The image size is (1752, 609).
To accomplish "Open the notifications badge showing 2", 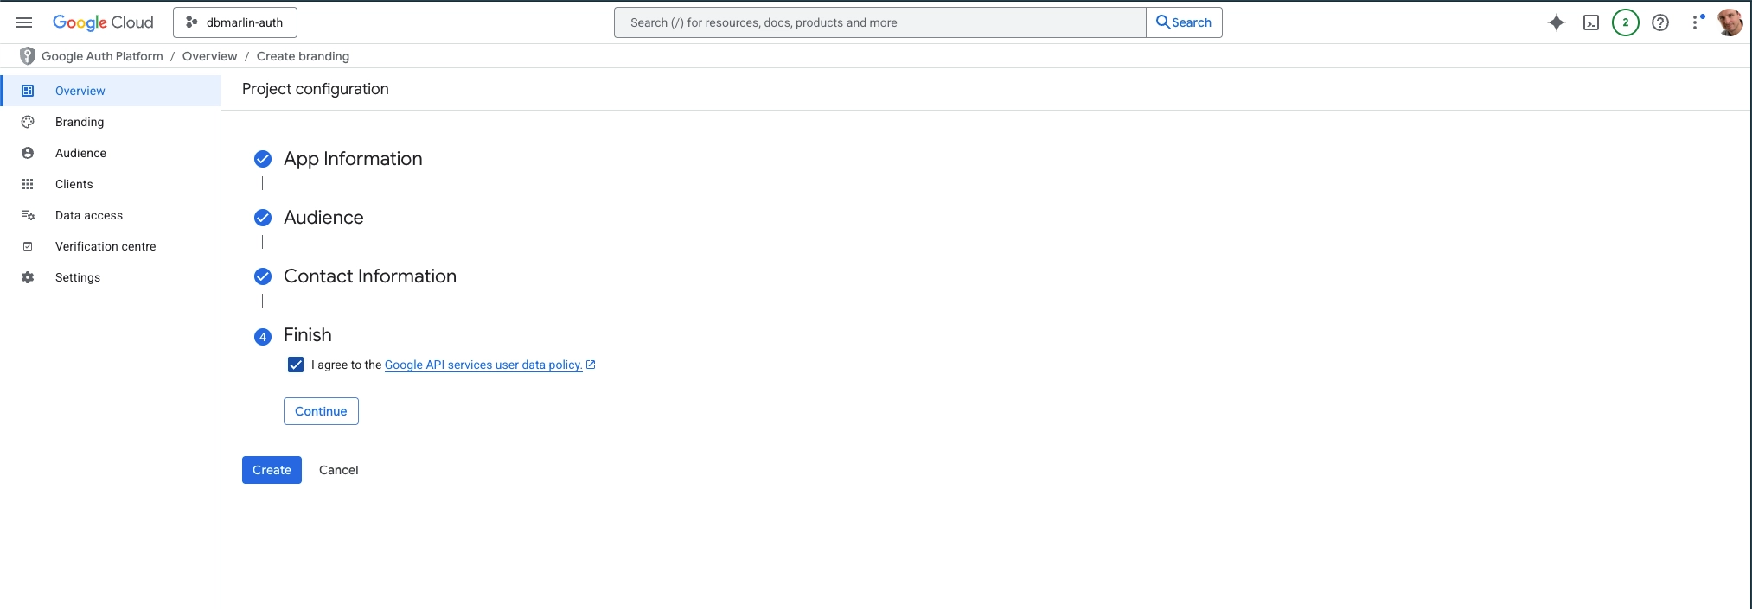I will [1625, 22].
